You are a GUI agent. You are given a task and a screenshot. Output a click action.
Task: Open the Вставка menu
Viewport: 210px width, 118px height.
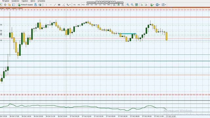tap(6, 1)
